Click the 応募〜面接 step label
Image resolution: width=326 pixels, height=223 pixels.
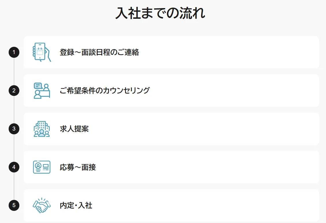(x=78, y=167)
